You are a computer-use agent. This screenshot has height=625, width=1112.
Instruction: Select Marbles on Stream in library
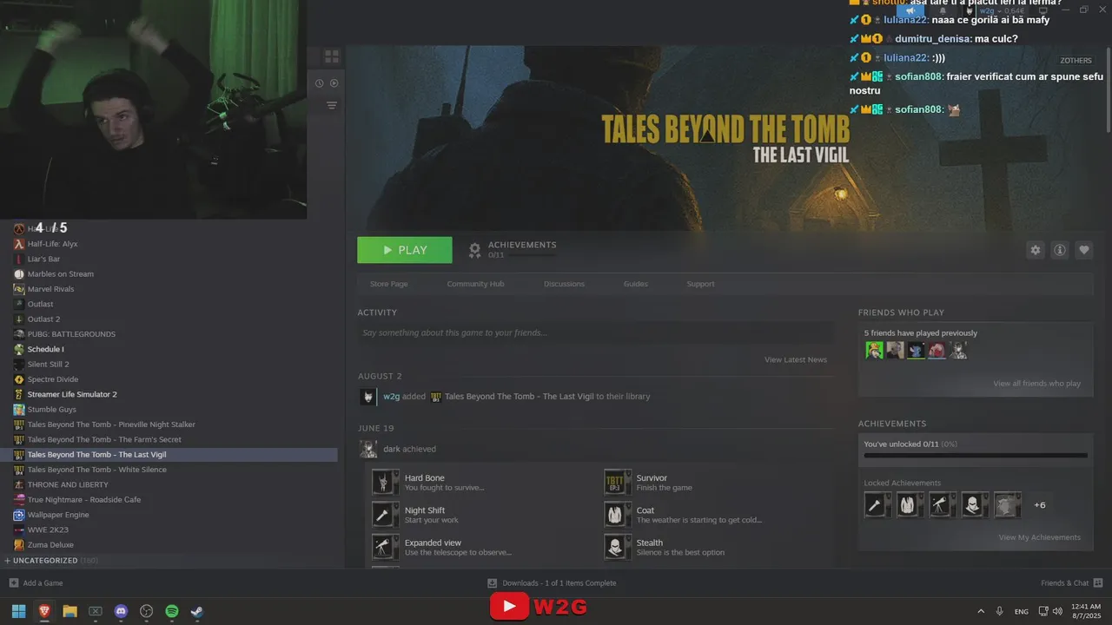(60, 274)
